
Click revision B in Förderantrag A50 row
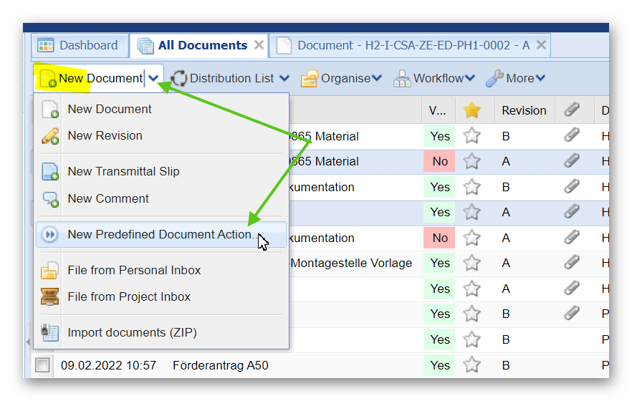click(506, 365)
